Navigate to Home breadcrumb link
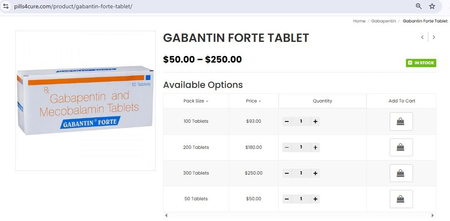This screenshot has height=221, width=450. coord(359,21)
